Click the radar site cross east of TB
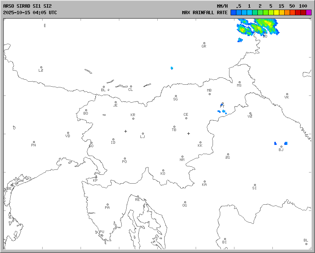 (188, 133)
